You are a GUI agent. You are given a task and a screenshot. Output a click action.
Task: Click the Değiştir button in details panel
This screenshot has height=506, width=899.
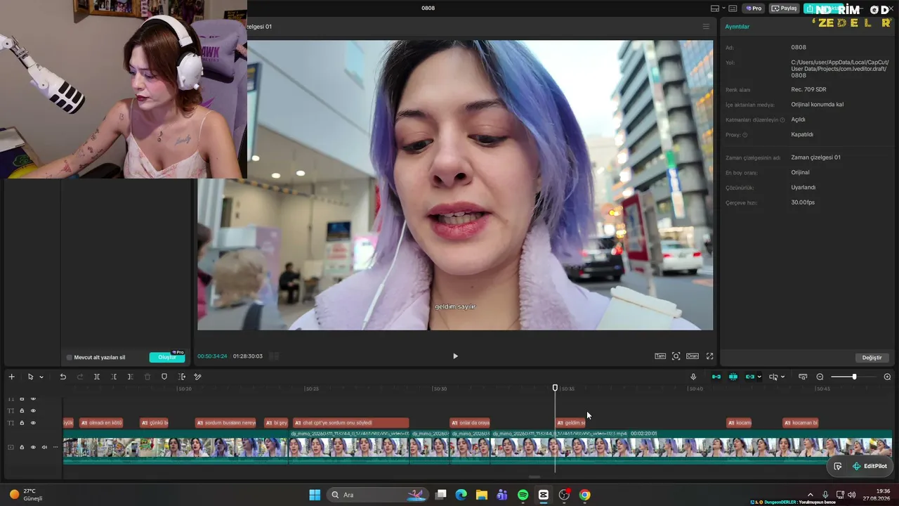click(x=872, y=358)
